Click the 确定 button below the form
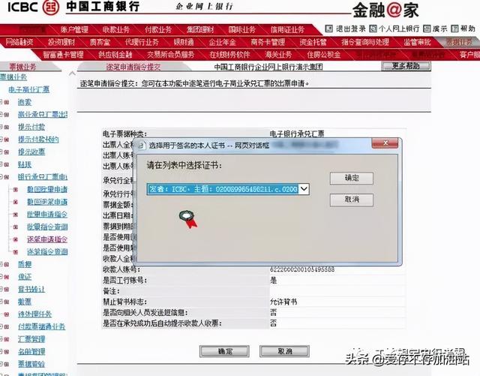 click(224, 351)
